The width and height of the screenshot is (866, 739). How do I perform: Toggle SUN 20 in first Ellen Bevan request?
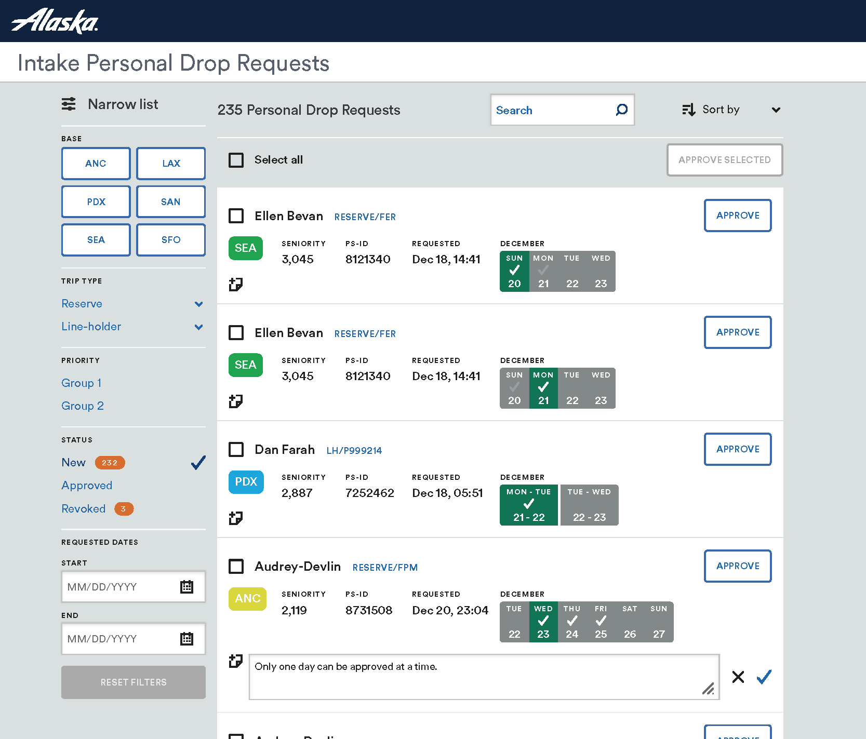pyautogui.click(x=514, y=271)
